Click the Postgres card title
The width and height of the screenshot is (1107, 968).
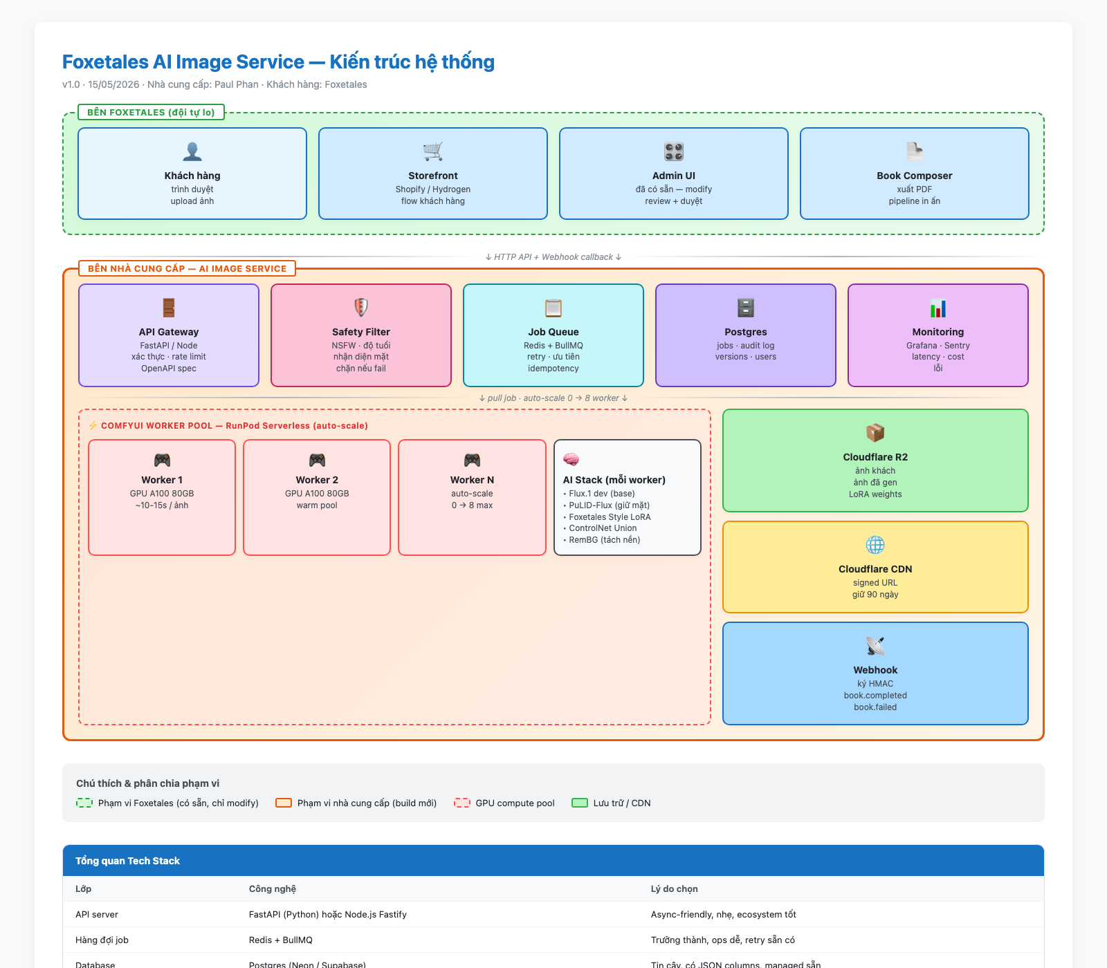746,332
